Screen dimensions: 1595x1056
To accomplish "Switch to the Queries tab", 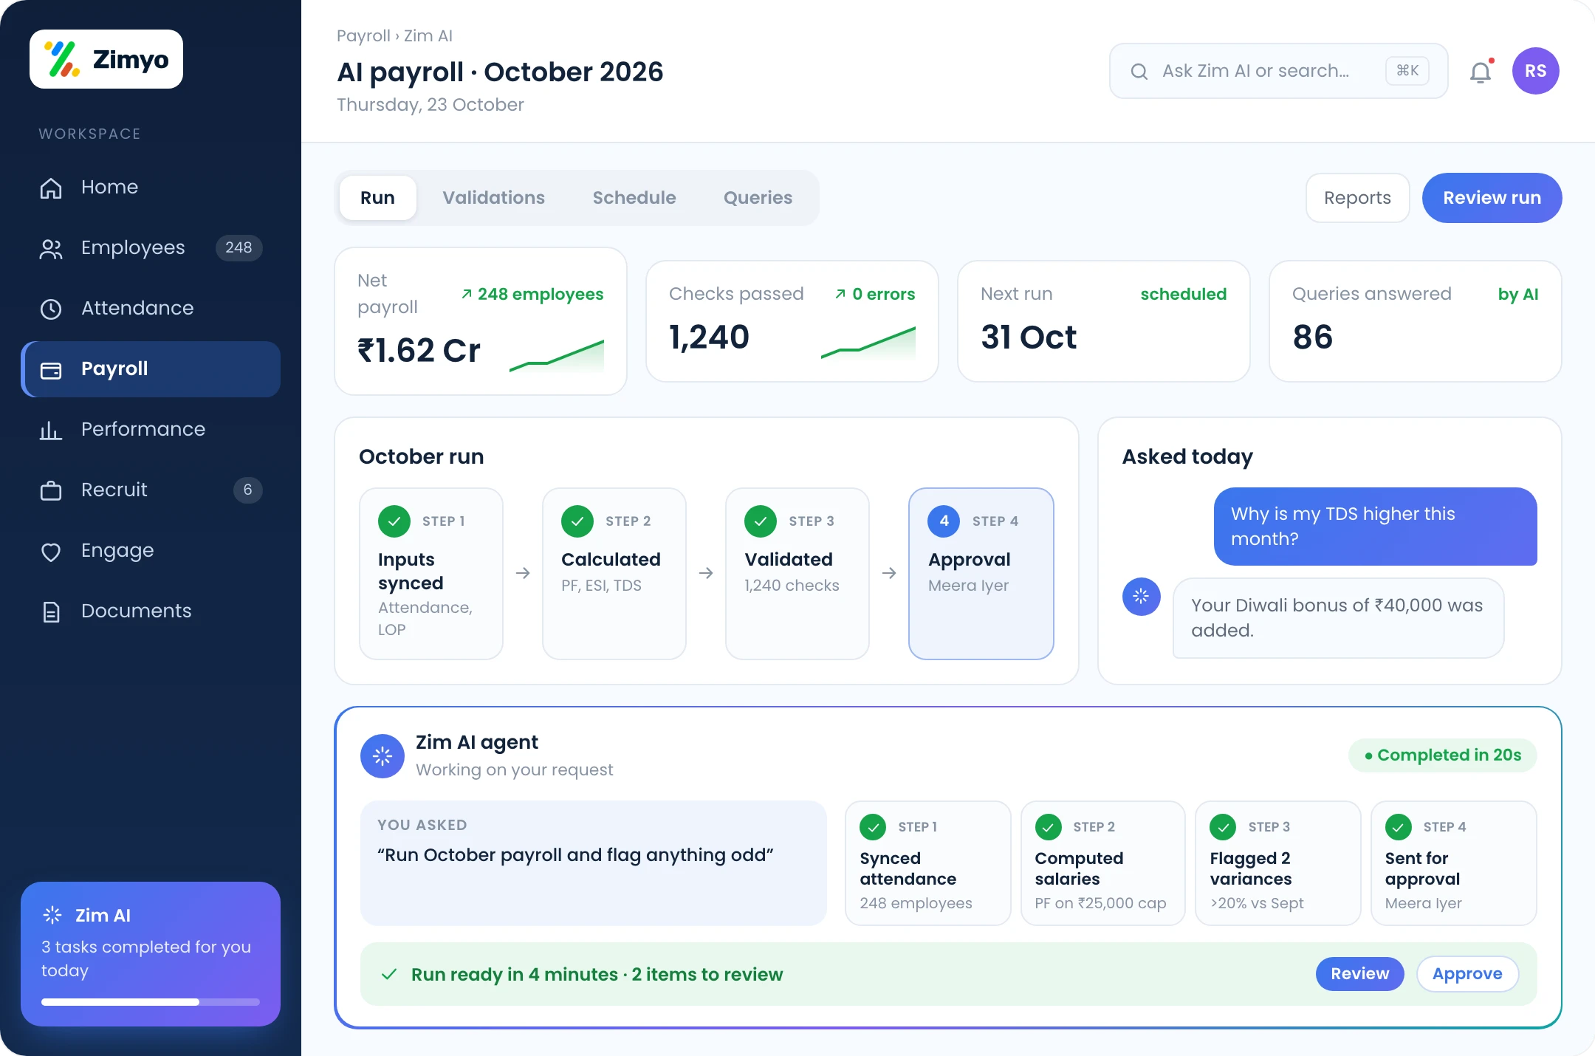I will tap(758, 197).
